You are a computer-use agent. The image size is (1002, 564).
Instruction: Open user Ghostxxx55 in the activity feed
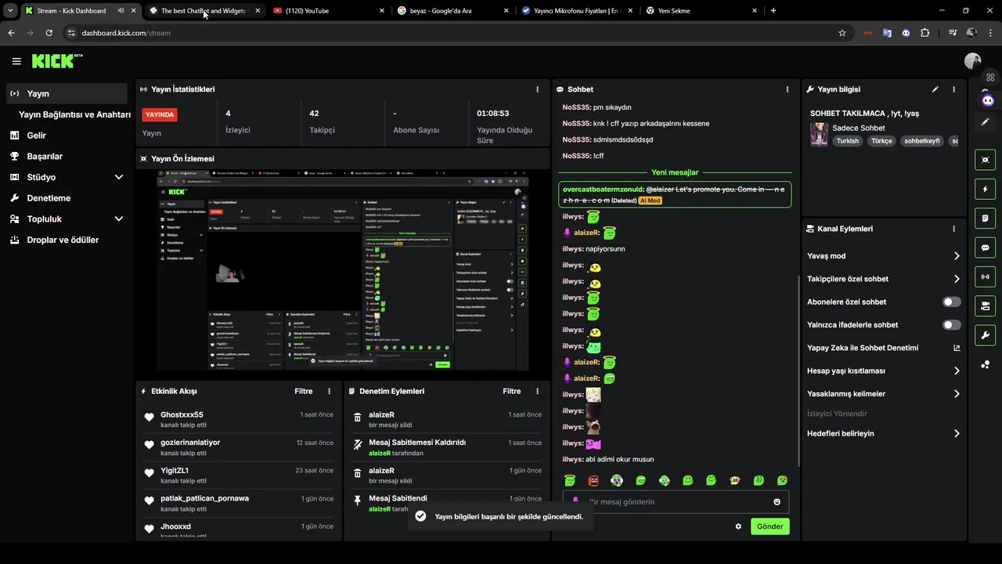click(x=182, y=414)
